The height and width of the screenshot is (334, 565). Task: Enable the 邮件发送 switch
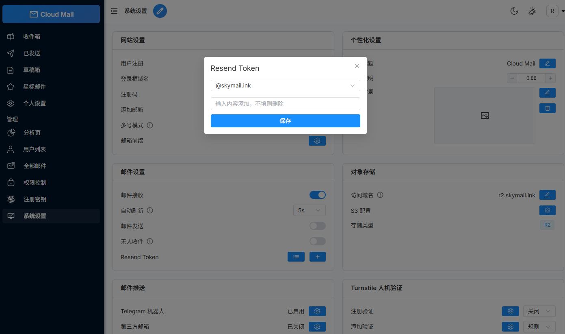[x=317, y=226]
